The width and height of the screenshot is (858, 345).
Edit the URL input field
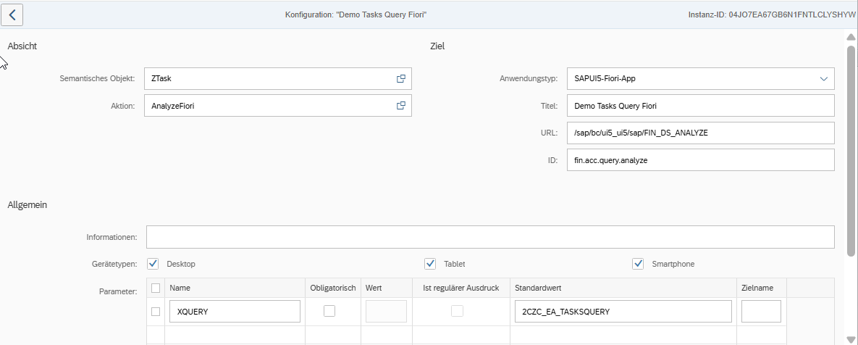(x=701, y=133)
